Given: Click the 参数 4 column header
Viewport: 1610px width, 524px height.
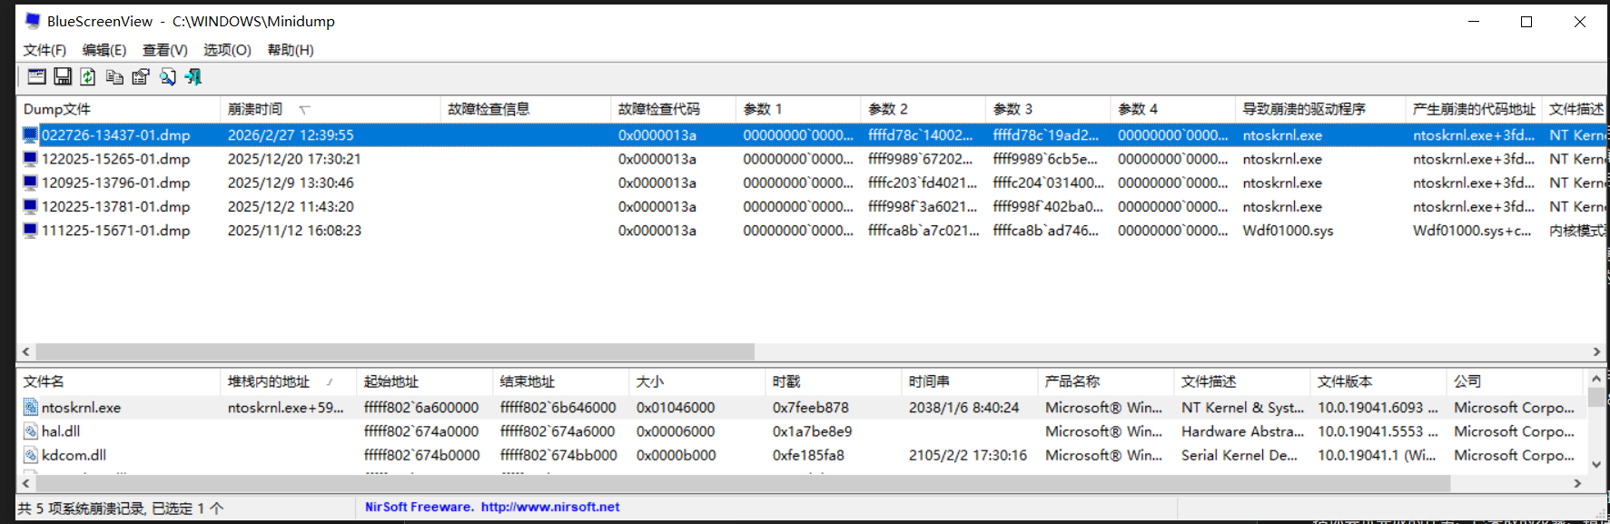Looking at the screenshot, I should 1172,109.
